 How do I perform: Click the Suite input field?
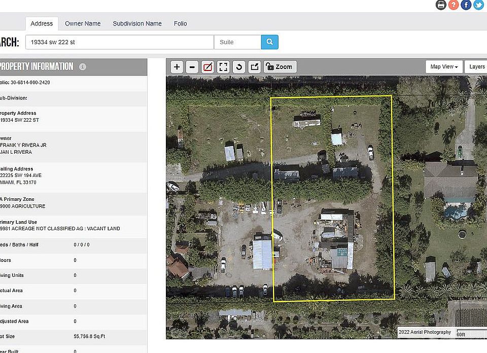coord(237,42)
